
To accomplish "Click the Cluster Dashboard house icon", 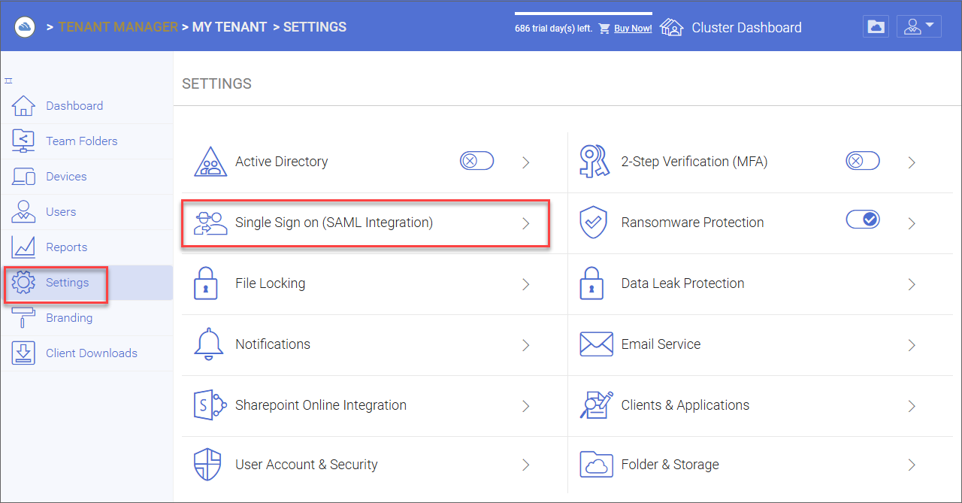I will (671, 28).
